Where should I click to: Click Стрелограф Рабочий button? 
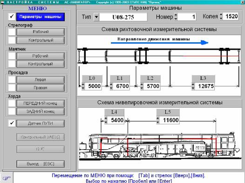(41, 32)
